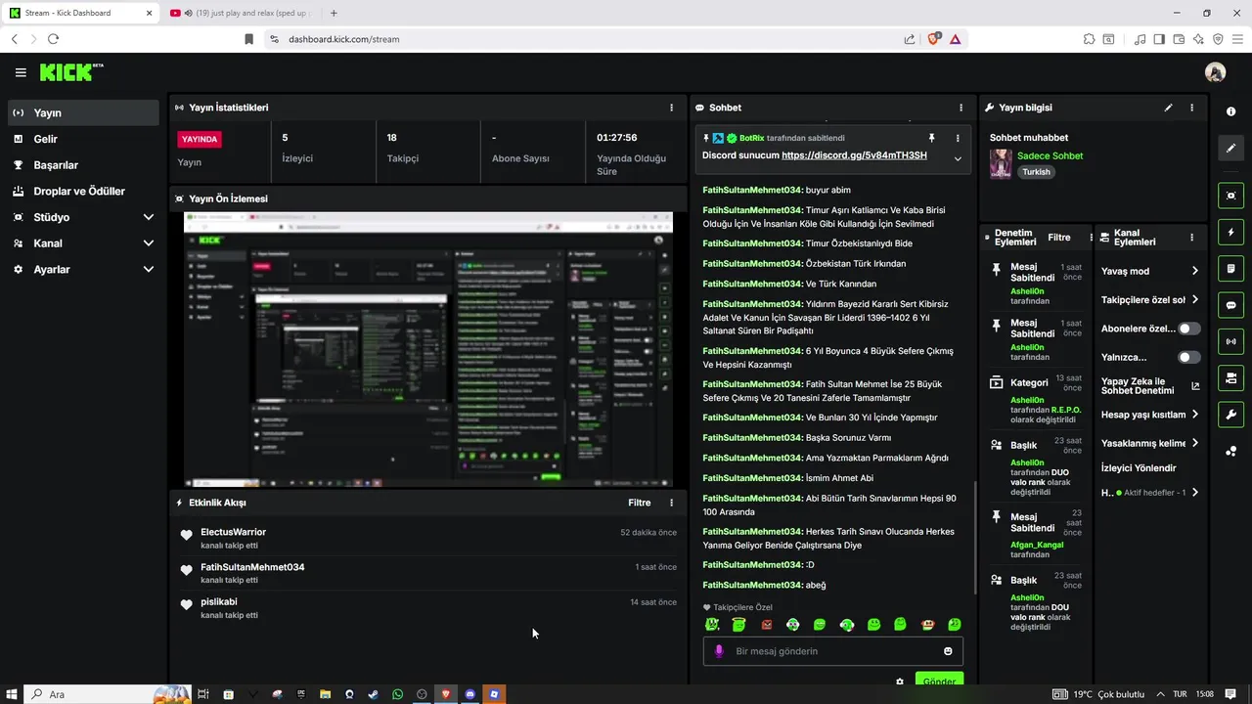The width and height of the screenshot is (1252, 704).
Task: Open Denetim Eylemleri three-dot menu
Action: tap(1090, 237)
